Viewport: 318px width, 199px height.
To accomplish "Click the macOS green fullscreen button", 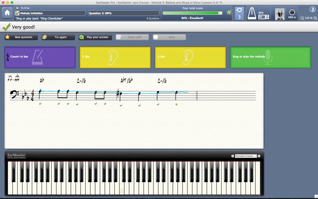I will point(12,2).
